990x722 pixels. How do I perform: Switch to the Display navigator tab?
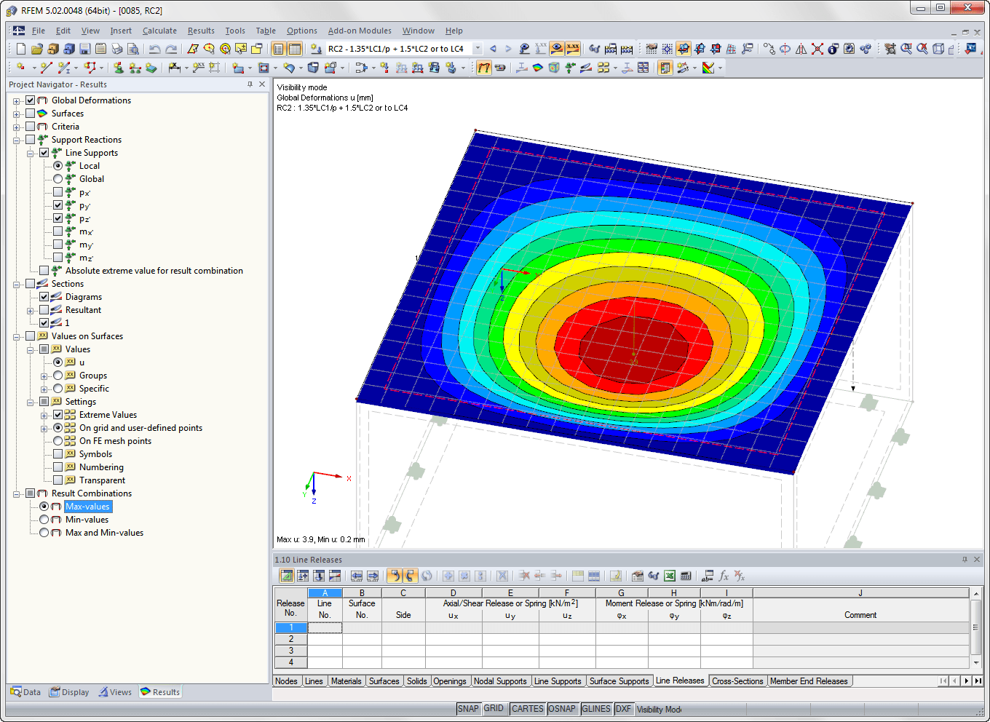[69, 692]
